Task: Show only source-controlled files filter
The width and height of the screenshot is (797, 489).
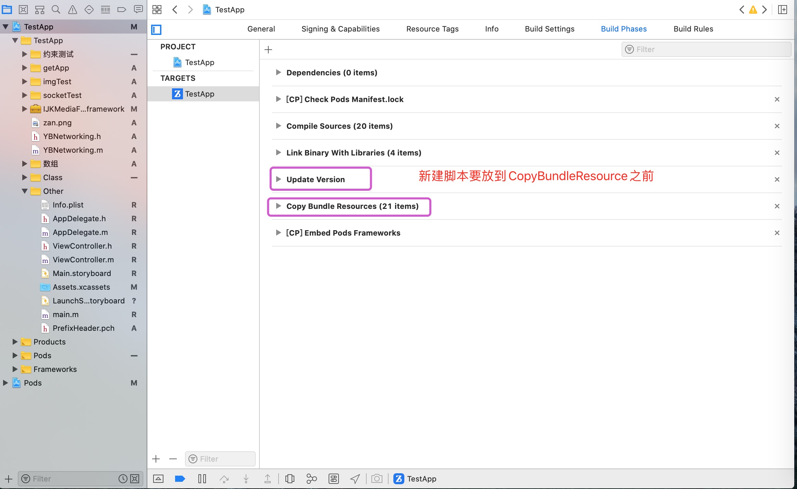Action: click(x=135, y=479)
